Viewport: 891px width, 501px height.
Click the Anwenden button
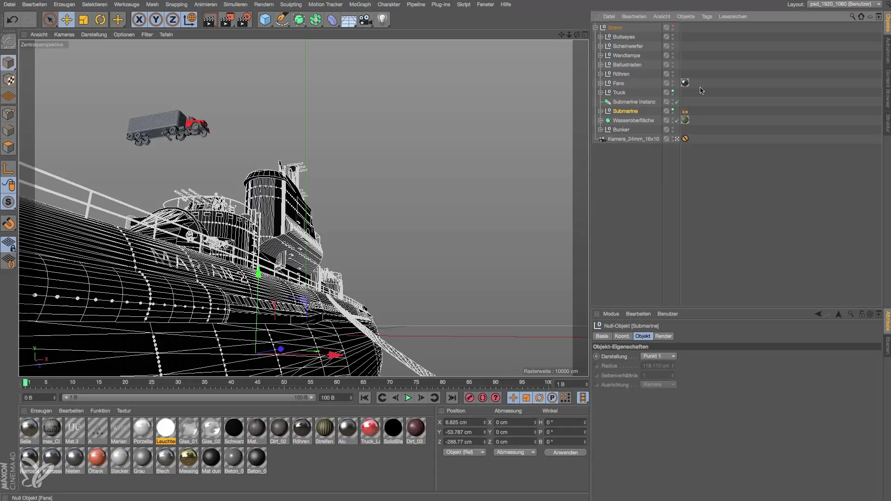(x=565, y=452)
